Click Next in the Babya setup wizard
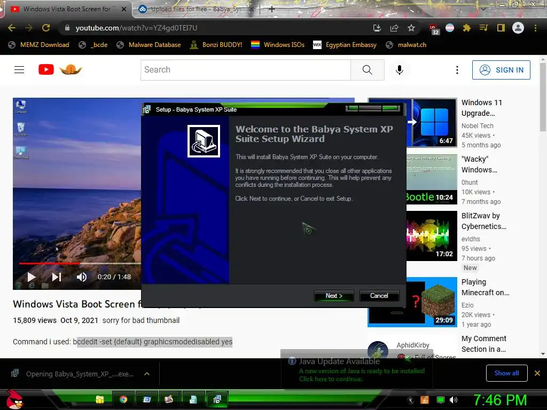Viewport: 547px width, 410px height. [334, 296]
